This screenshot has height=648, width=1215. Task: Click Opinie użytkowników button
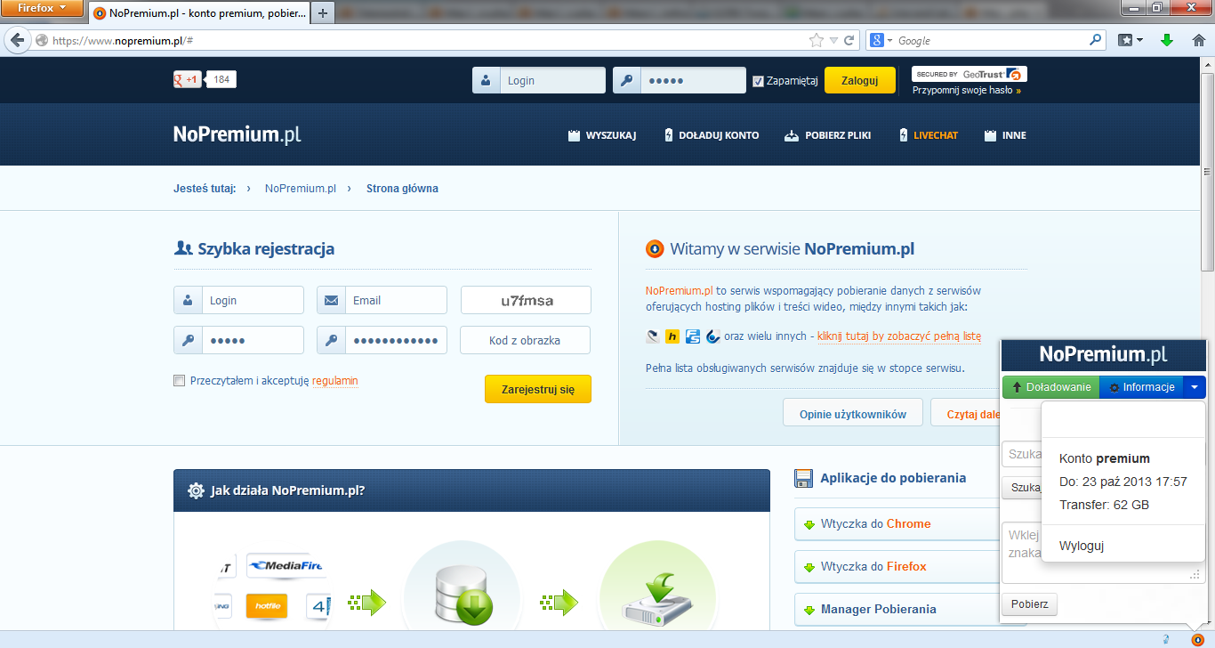(852, 414)
